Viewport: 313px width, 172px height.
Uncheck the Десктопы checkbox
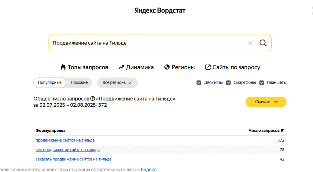199,83
